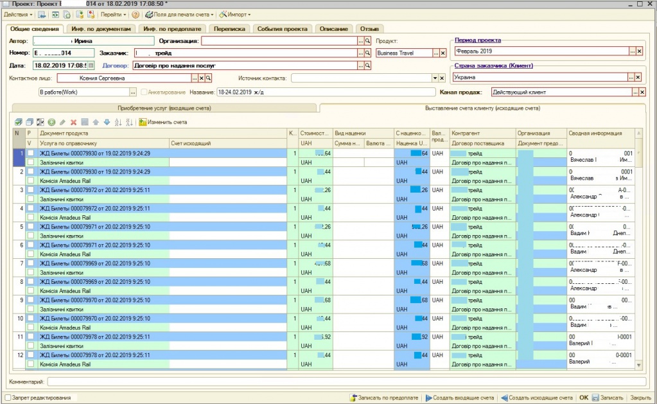Open selection ellipsis for Период проекта field
This screenshot has height=404, width=657.
(x=633, y=51)
